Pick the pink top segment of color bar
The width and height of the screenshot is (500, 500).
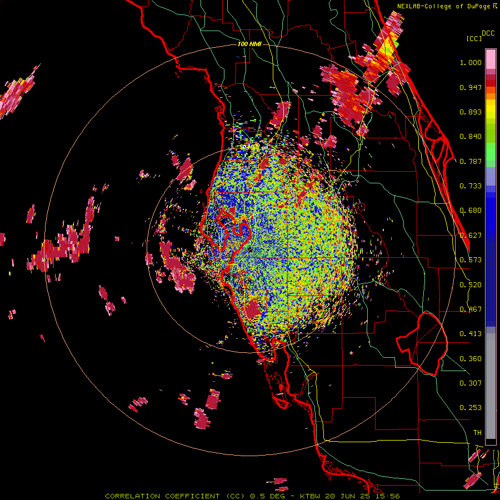[491, 59]
